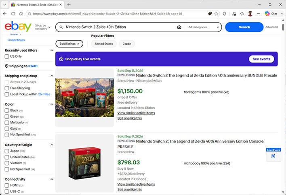The height and width of the screenshot is (195, 286).
Task: Select the Japan popular filter chip
Action: tap(127, 44)
